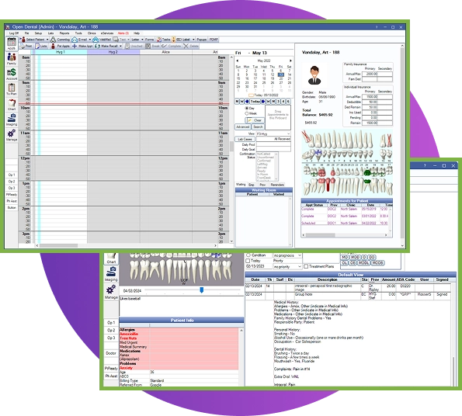The image size is (462, 416).
Task: Click the date field showing 02/13/2023
Action: click(259, 266)
